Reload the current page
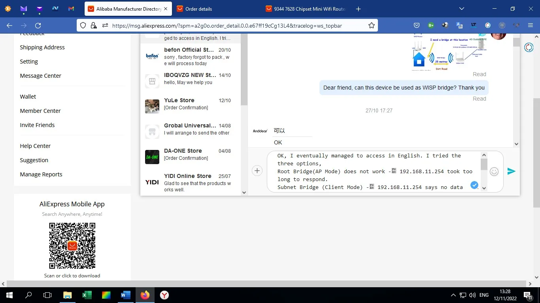The image size is (540, 303). [x=38, y=25]
